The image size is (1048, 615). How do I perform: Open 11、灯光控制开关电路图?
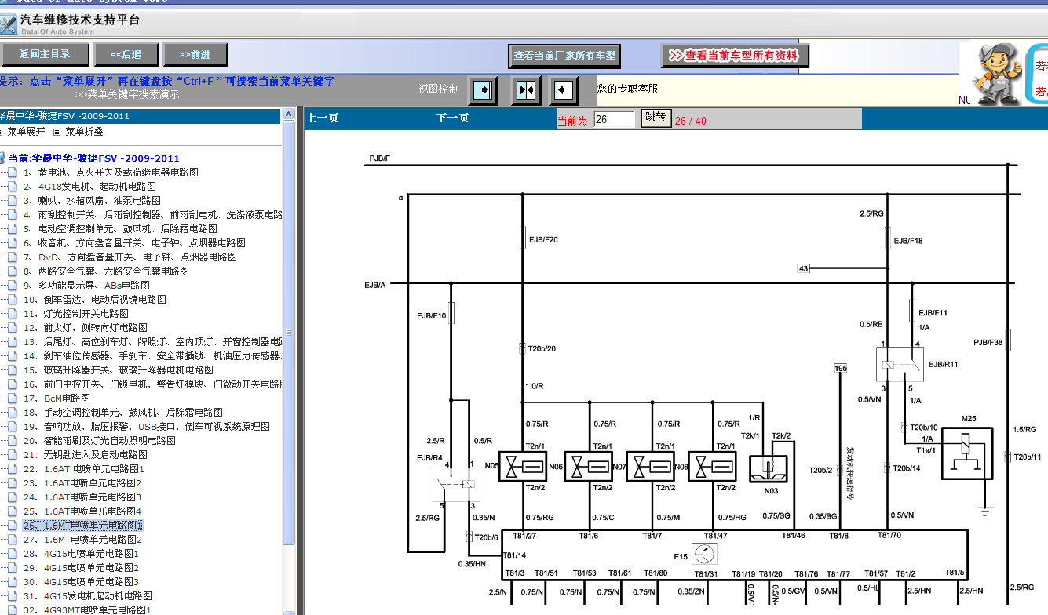tap(75, 314)
